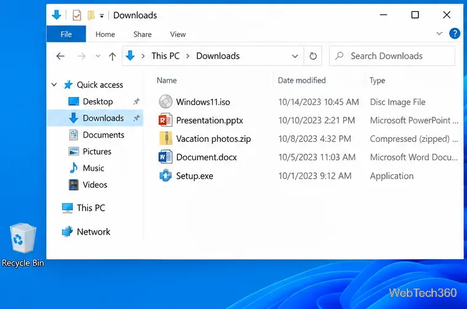This screenshot has width=467, height=309.
Task: Click the chevron between This PC and Downloads
Action: pyautogui.click(x=188, y=56)
